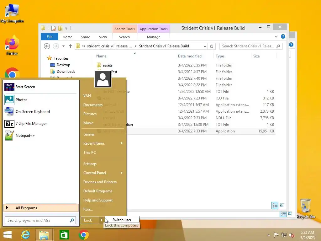Switch to Large icons view
Image resolution: width=321 pixels, height=241 pixels.
pyautogui.click(x=282, y=205)
